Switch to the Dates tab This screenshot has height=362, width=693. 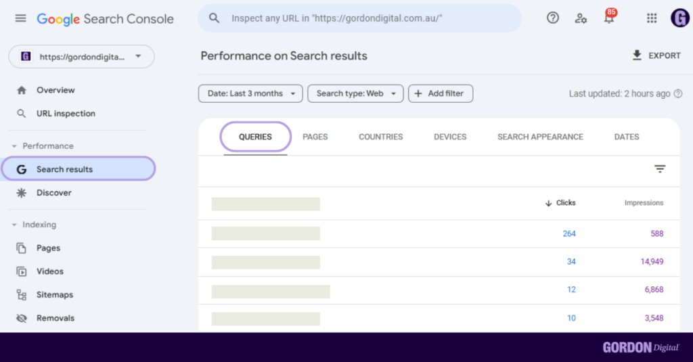point(626,137)
